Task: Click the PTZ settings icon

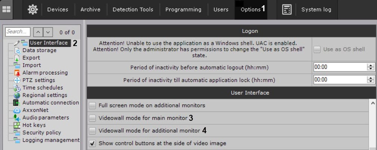Action: point(17,80)
